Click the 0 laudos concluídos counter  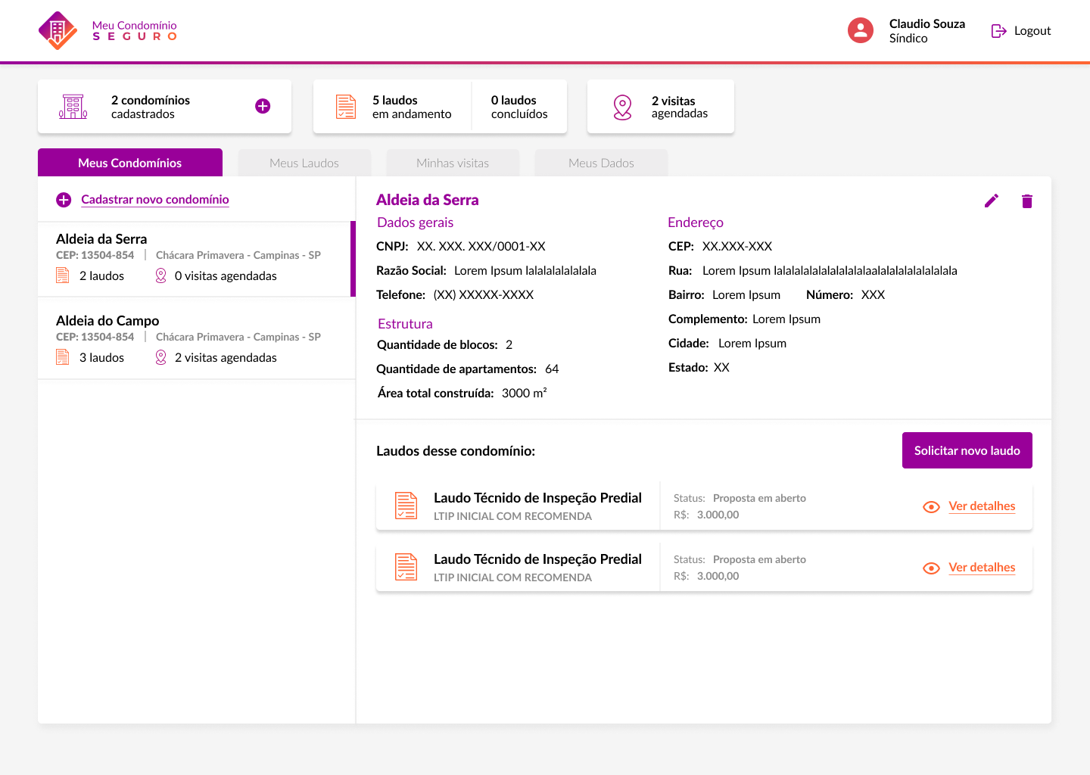pyautogui.click(x=519, y=107)
